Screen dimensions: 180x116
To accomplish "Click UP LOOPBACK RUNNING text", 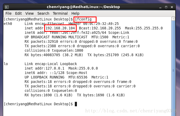I will coord(44,77).
